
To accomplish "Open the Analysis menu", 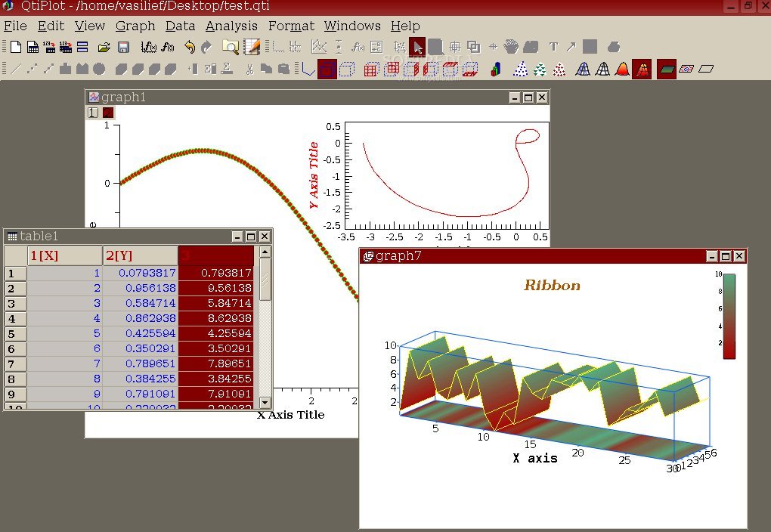I will pyautogui.click(x=231, y=26).
